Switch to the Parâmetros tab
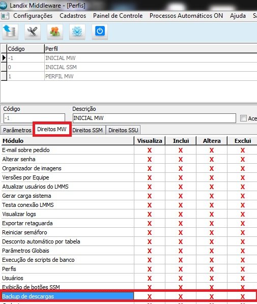The width and height of the screenshot is (257, 304). point(17,130)
